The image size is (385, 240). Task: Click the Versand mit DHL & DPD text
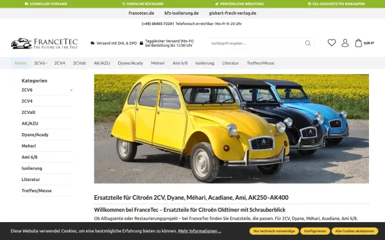117,43
